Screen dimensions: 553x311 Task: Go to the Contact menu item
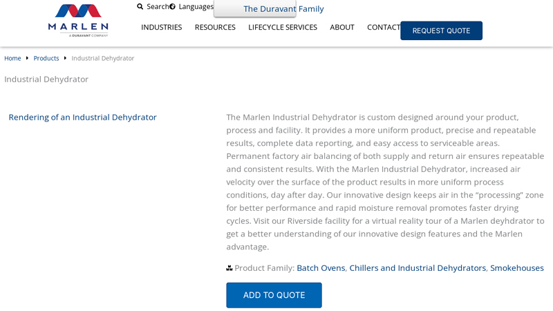pyautogui.click(x=383, y=28)
